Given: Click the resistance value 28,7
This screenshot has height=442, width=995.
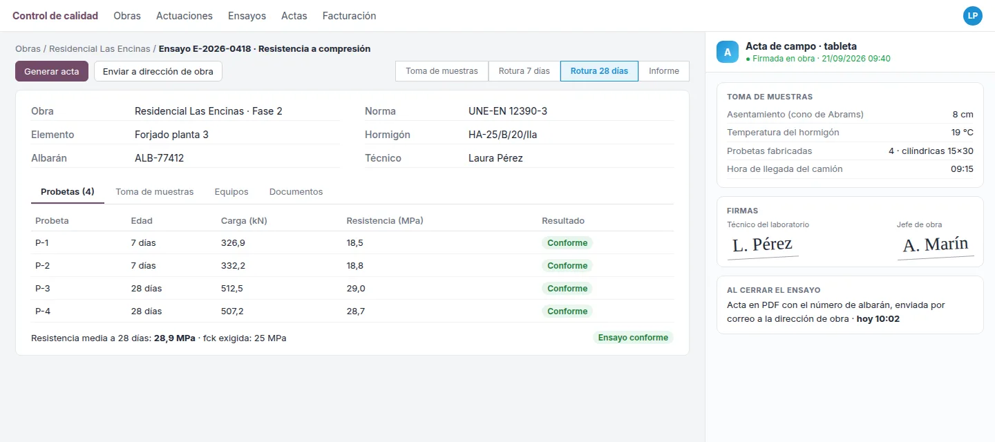Looking at the screenshot, I should [356, 311].
